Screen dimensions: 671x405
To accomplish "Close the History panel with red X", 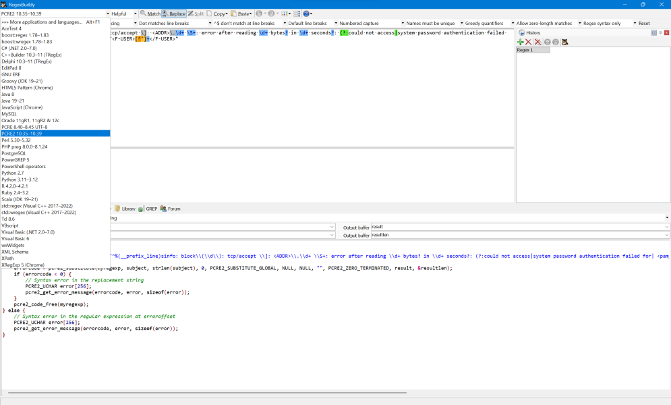I will 666,32.
